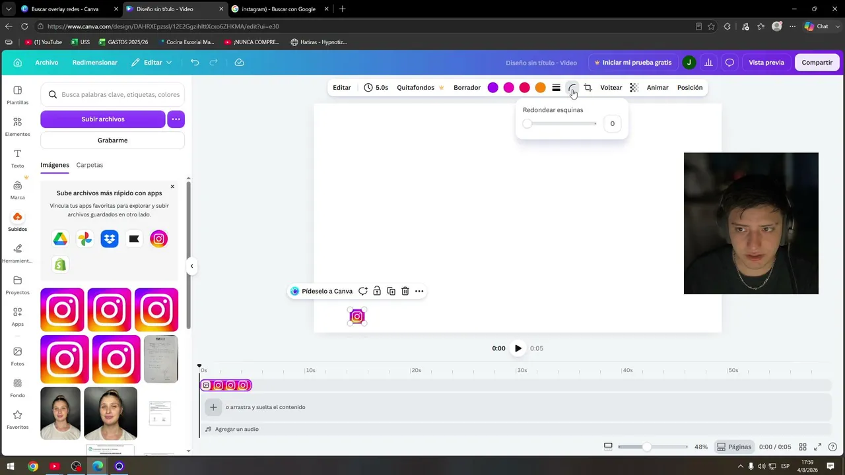
Task: Open more options in floating element toolbar
Action: point(419,291)
